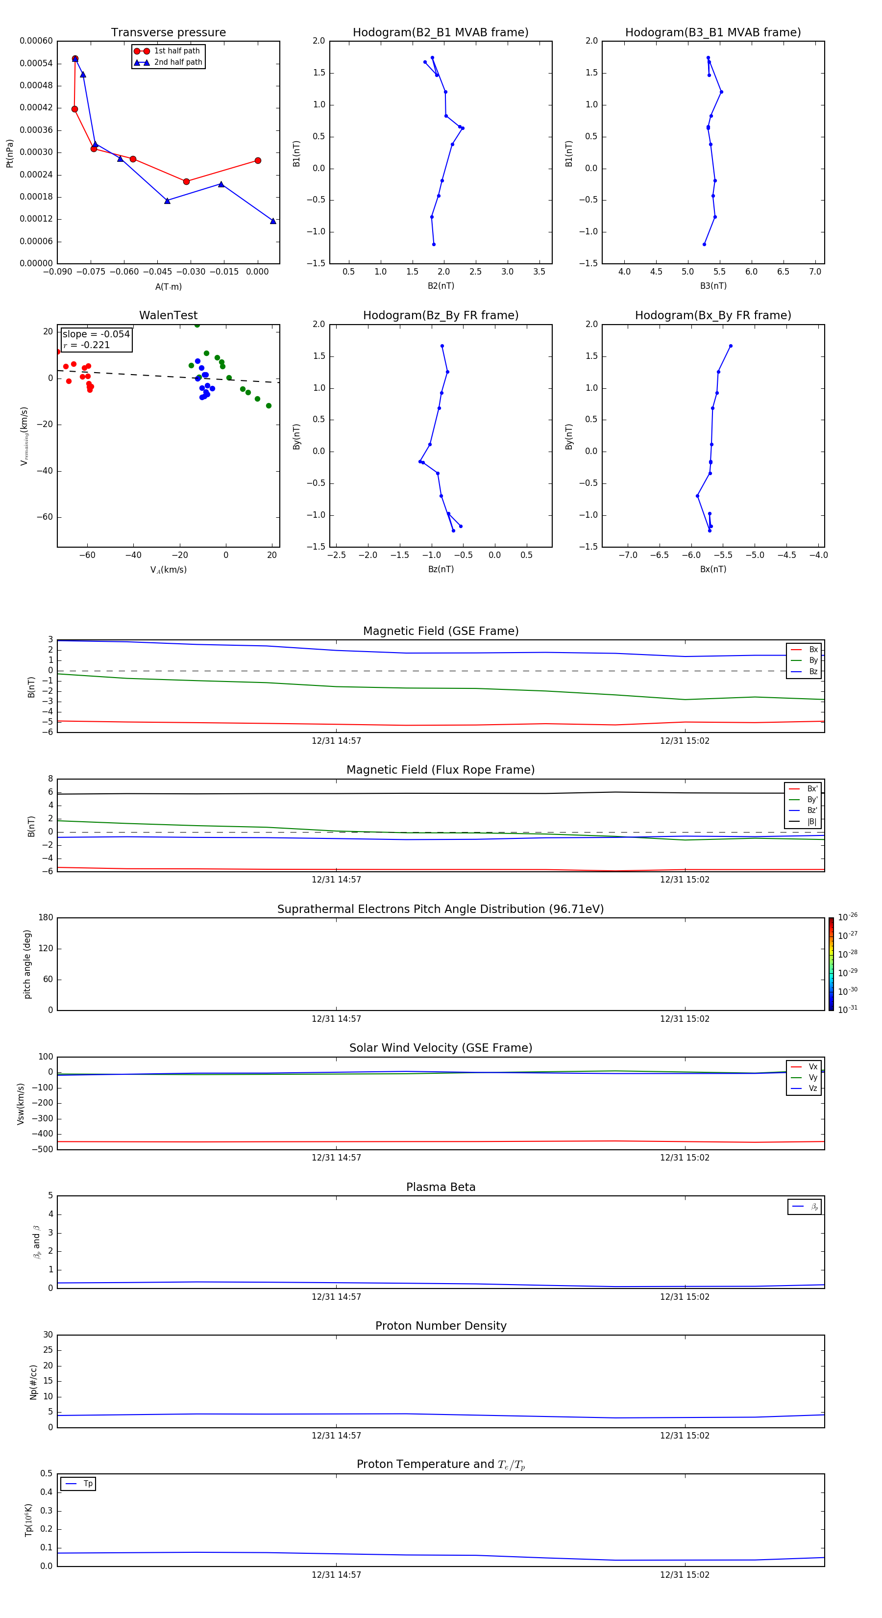The image size is (882, 1618).
Task: Click the 'r = -0.221' annotation
Action: (x=87, y=345)
